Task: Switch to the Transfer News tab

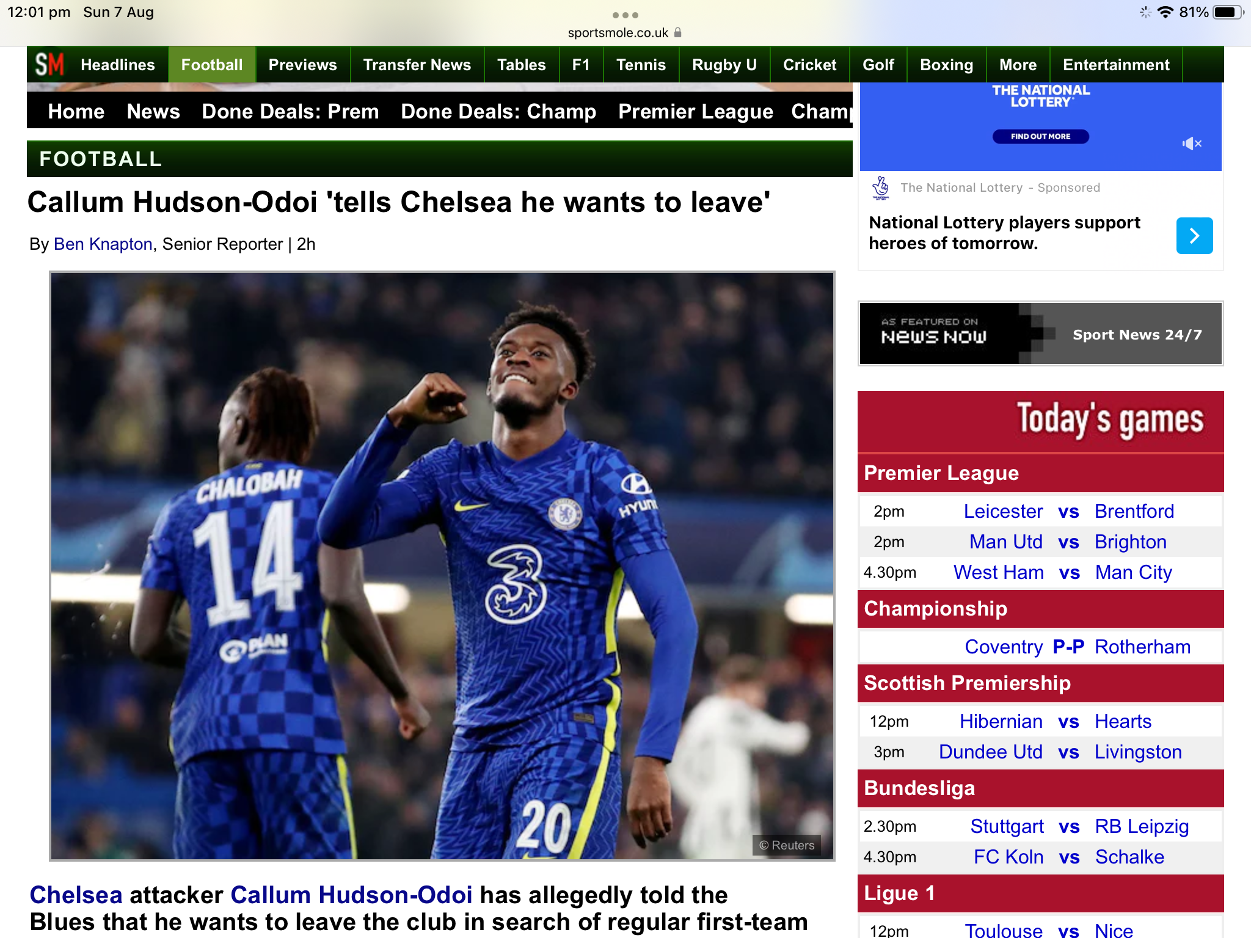Action: click(x=417, y=65)
